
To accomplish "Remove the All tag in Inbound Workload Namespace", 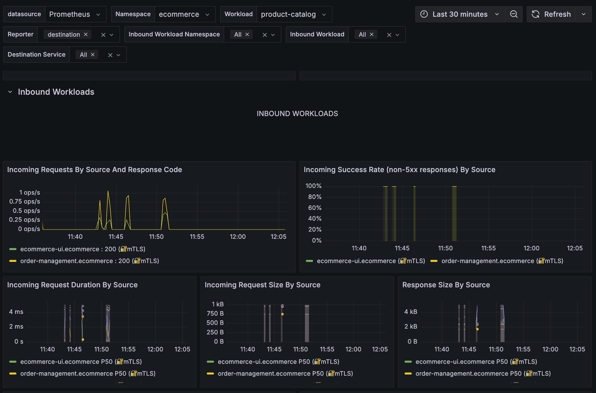I will pos(247,34).
